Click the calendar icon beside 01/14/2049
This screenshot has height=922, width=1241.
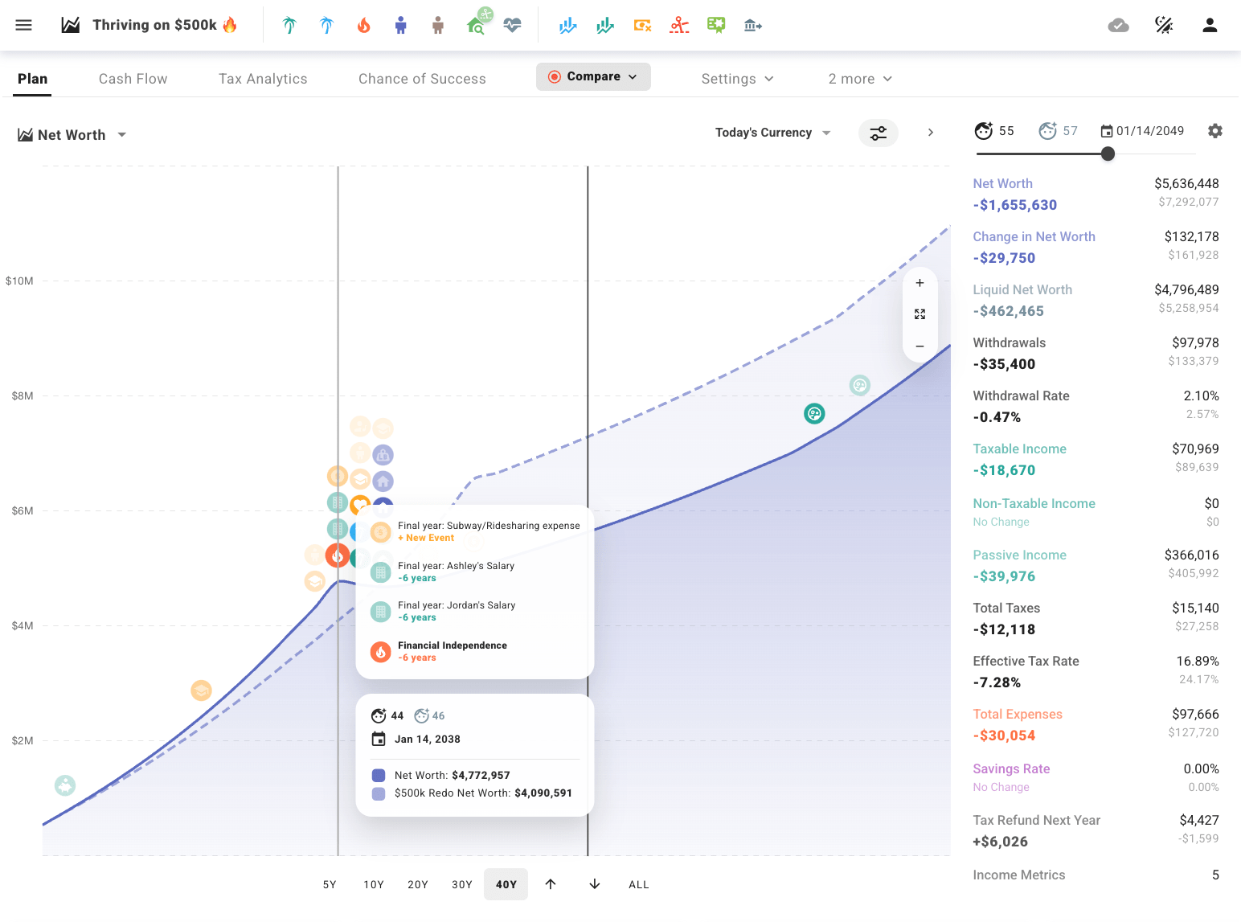pyautogui.click(x=1107, y=131)
